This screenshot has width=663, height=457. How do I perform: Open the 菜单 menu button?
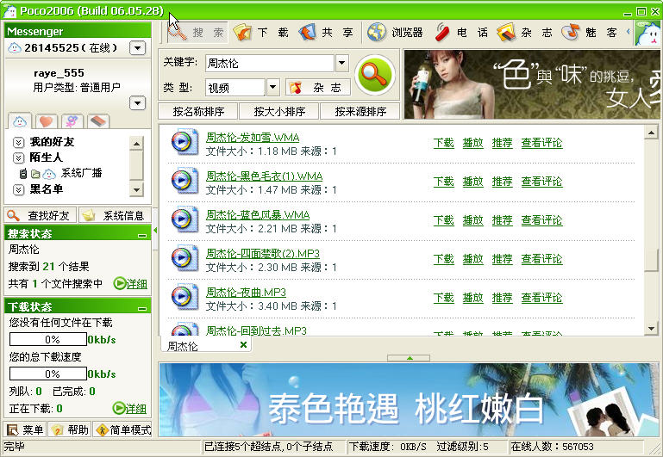coord(25,429)
